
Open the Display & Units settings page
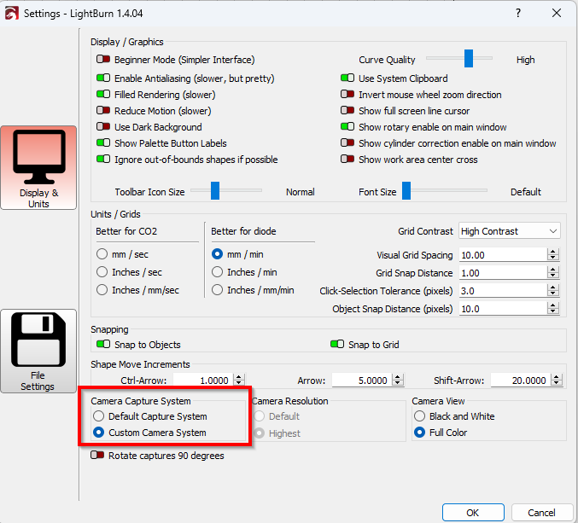(38, 168)
